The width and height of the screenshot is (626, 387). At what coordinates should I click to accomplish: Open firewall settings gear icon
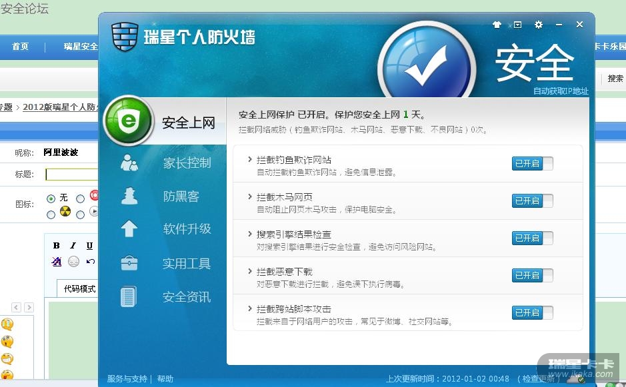(539, 25)
